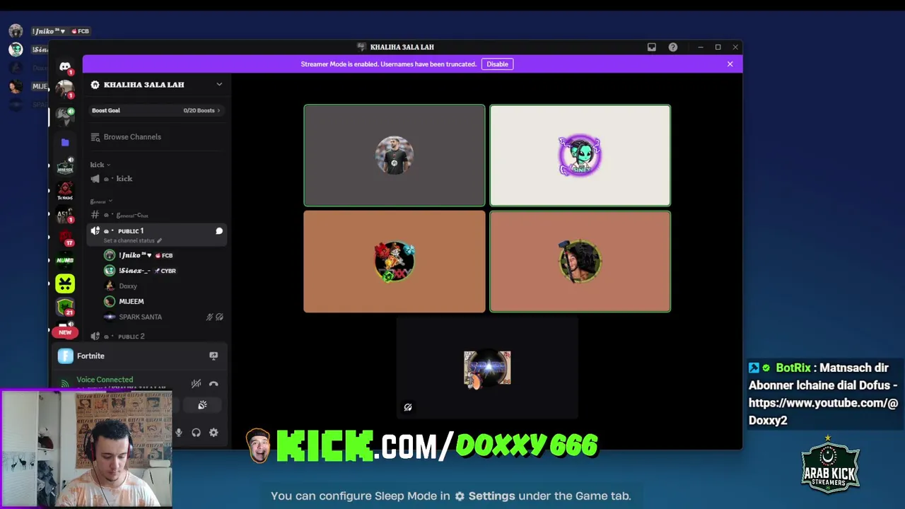Screen dimensions: 905x509
Task: Open the green X logo server icon
Action: 65,283
